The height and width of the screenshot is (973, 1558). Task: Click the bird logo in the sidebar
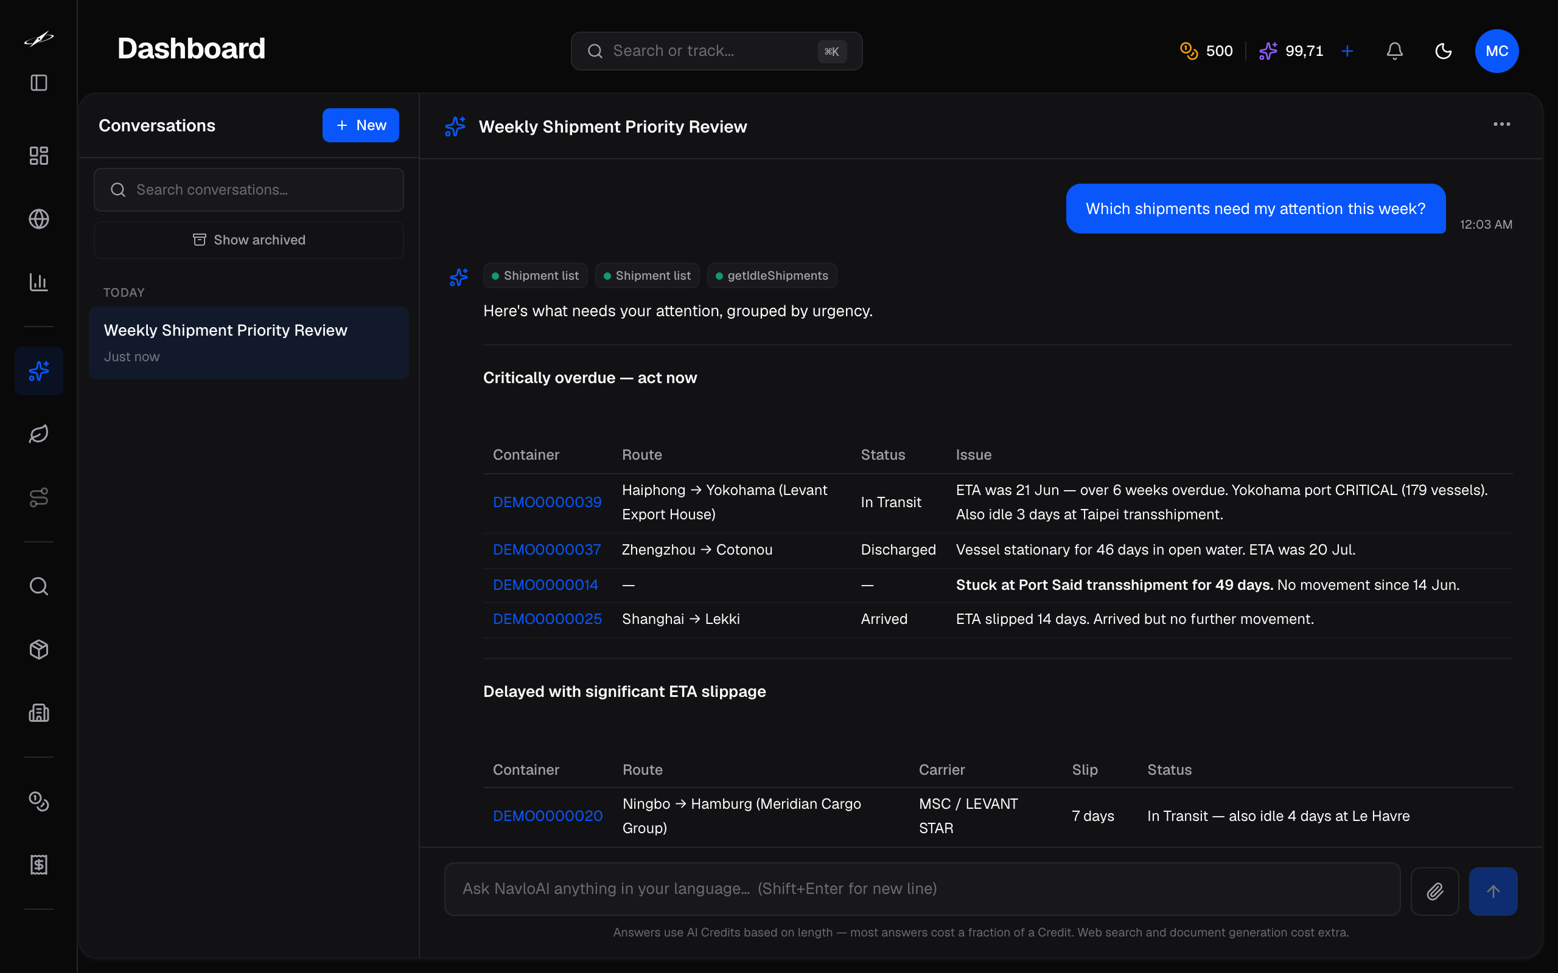click(x=38, y=40)
